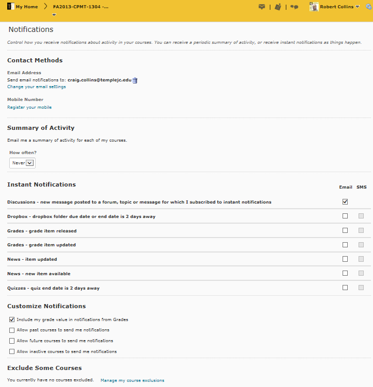Viewport: 373px width, 387px height.
Task: Enable Email for grade item released
Action: point(345,230)
